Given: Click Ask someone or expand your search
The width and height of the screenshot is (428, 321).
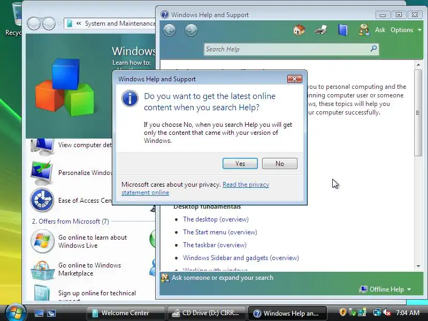Looking at the screenshot, I should [x=222, y=278].
